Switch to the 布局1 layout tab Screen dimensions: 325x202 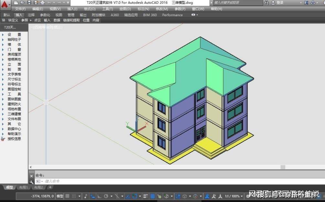tap(23, 187)
